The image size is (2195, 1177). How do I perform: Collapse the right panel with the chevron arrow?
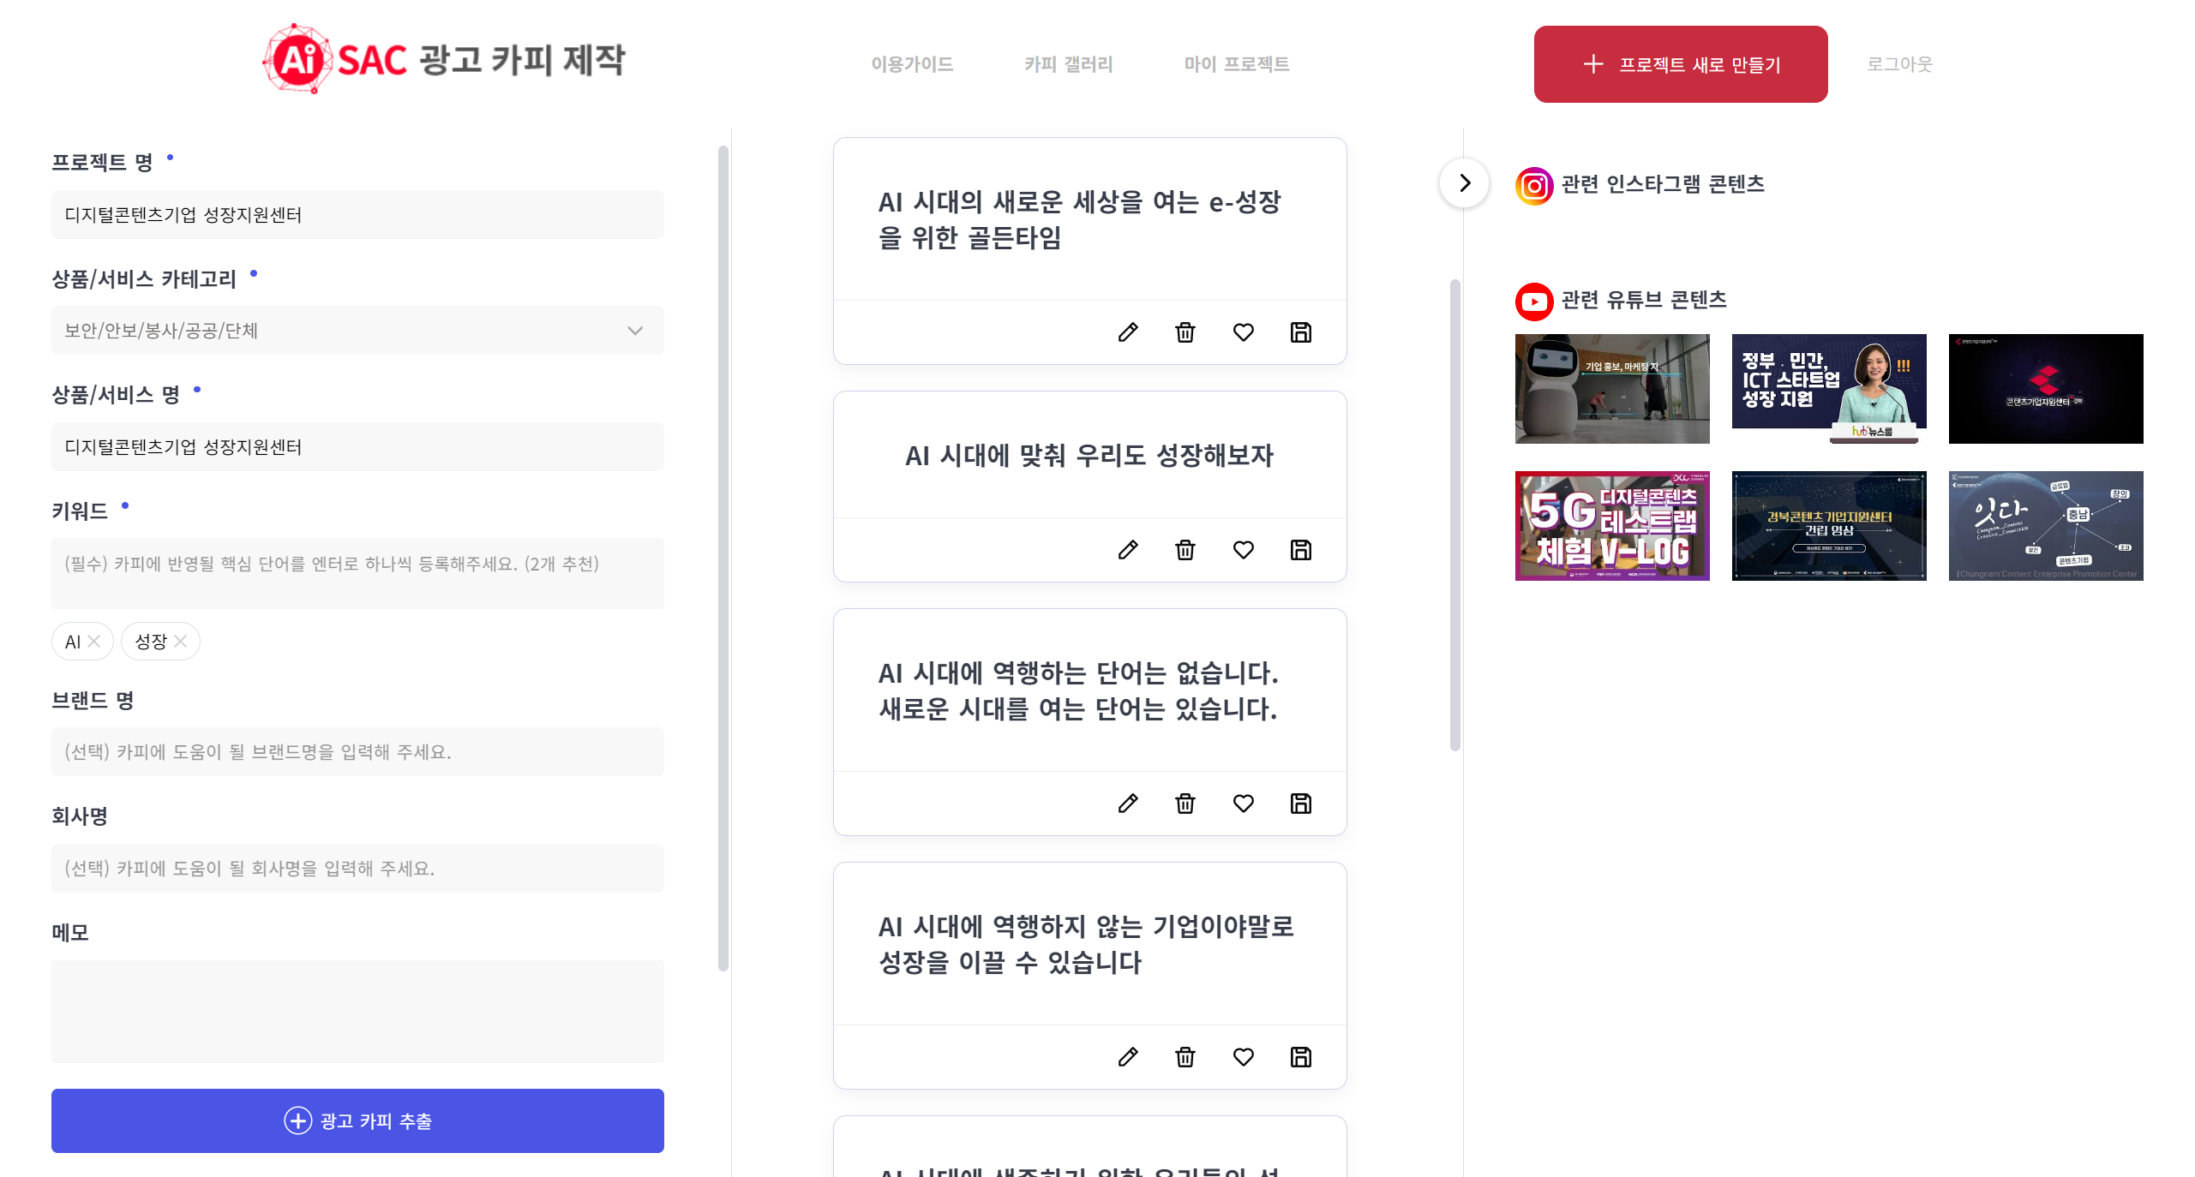pos(1464,183)
